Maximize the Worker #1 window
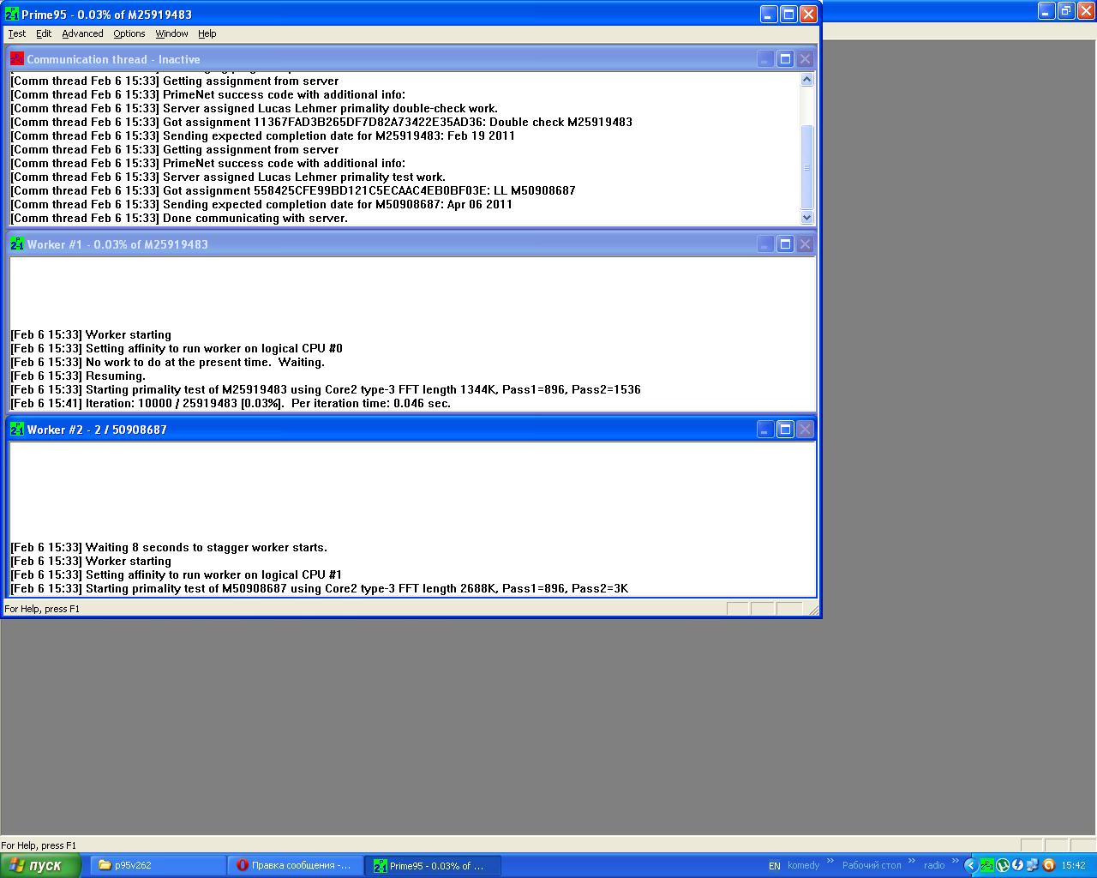1097x878 pixels. (785, 244)
